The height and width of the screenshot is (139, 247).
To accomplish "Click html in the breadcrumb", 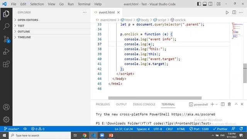I will tap(129, 20).
